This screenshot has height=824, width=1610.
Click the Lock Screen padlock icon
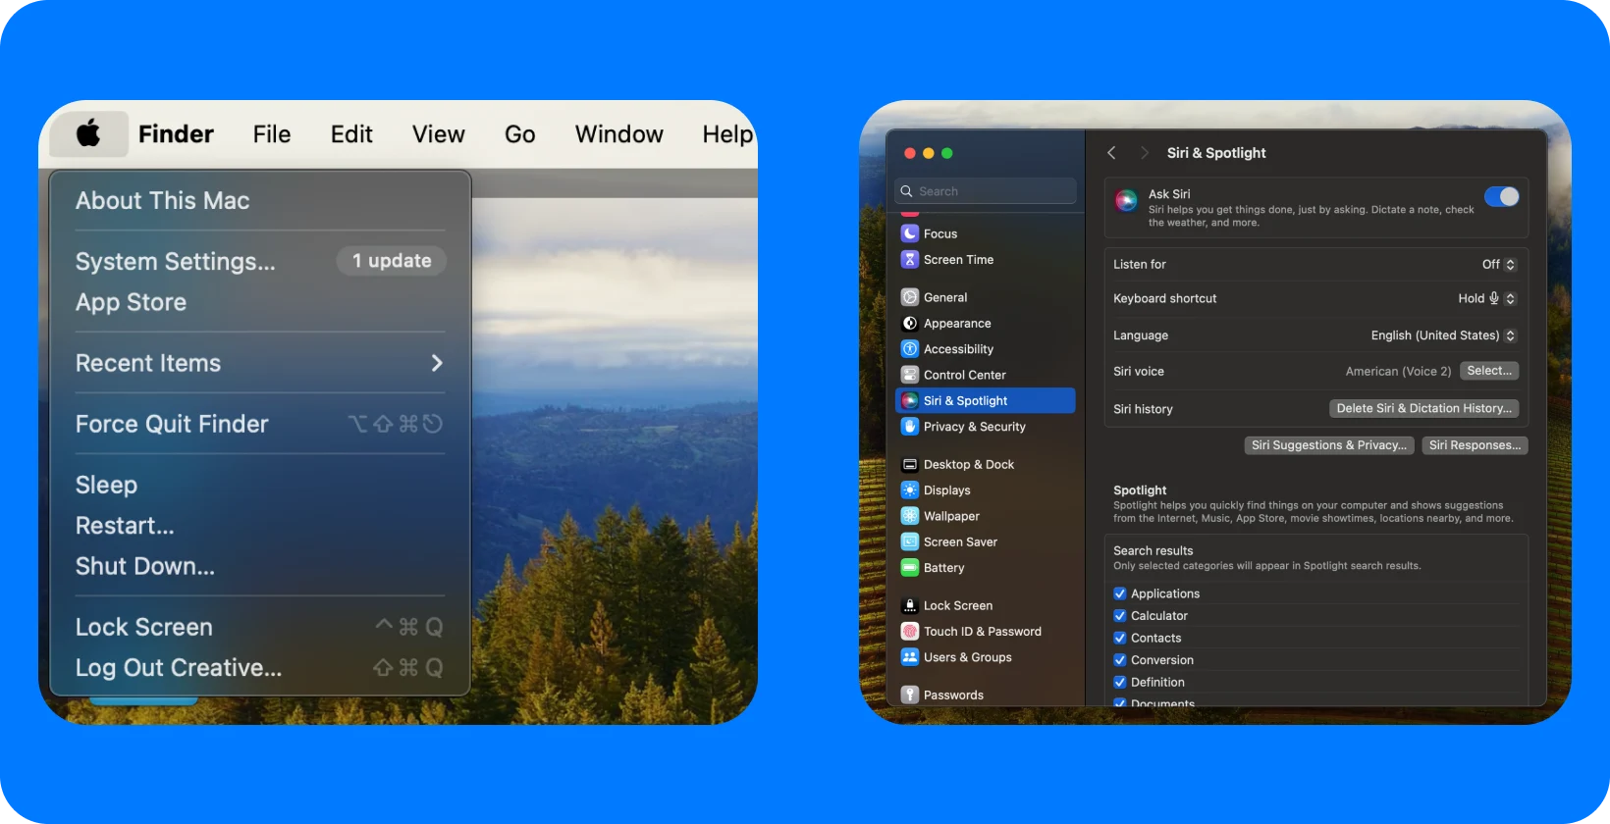[910, 606]
